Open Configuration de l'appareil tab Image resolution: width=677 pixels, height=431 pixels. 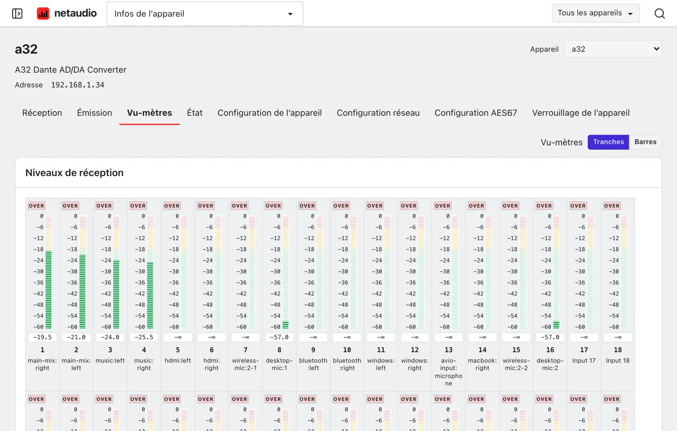(269, 113)
